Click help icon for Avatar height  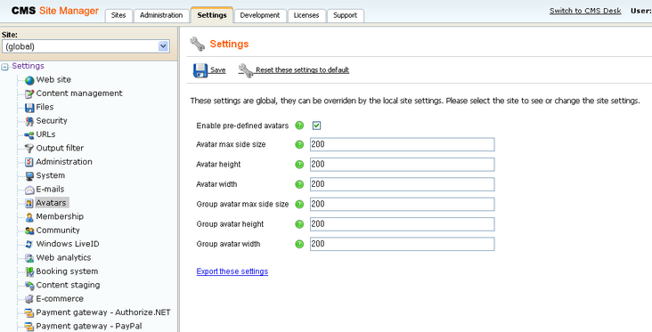click(299, 165)
